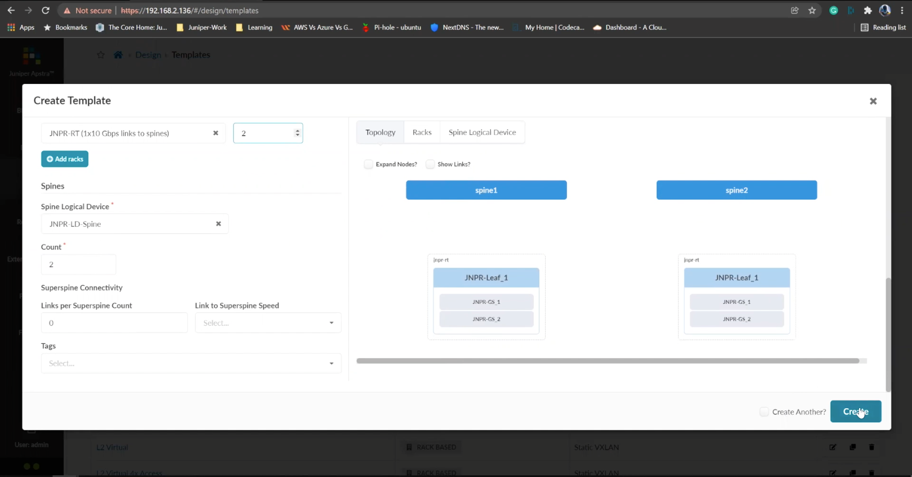Tick the Create Another checkbox
912x477 pixels.
point(764,412)
